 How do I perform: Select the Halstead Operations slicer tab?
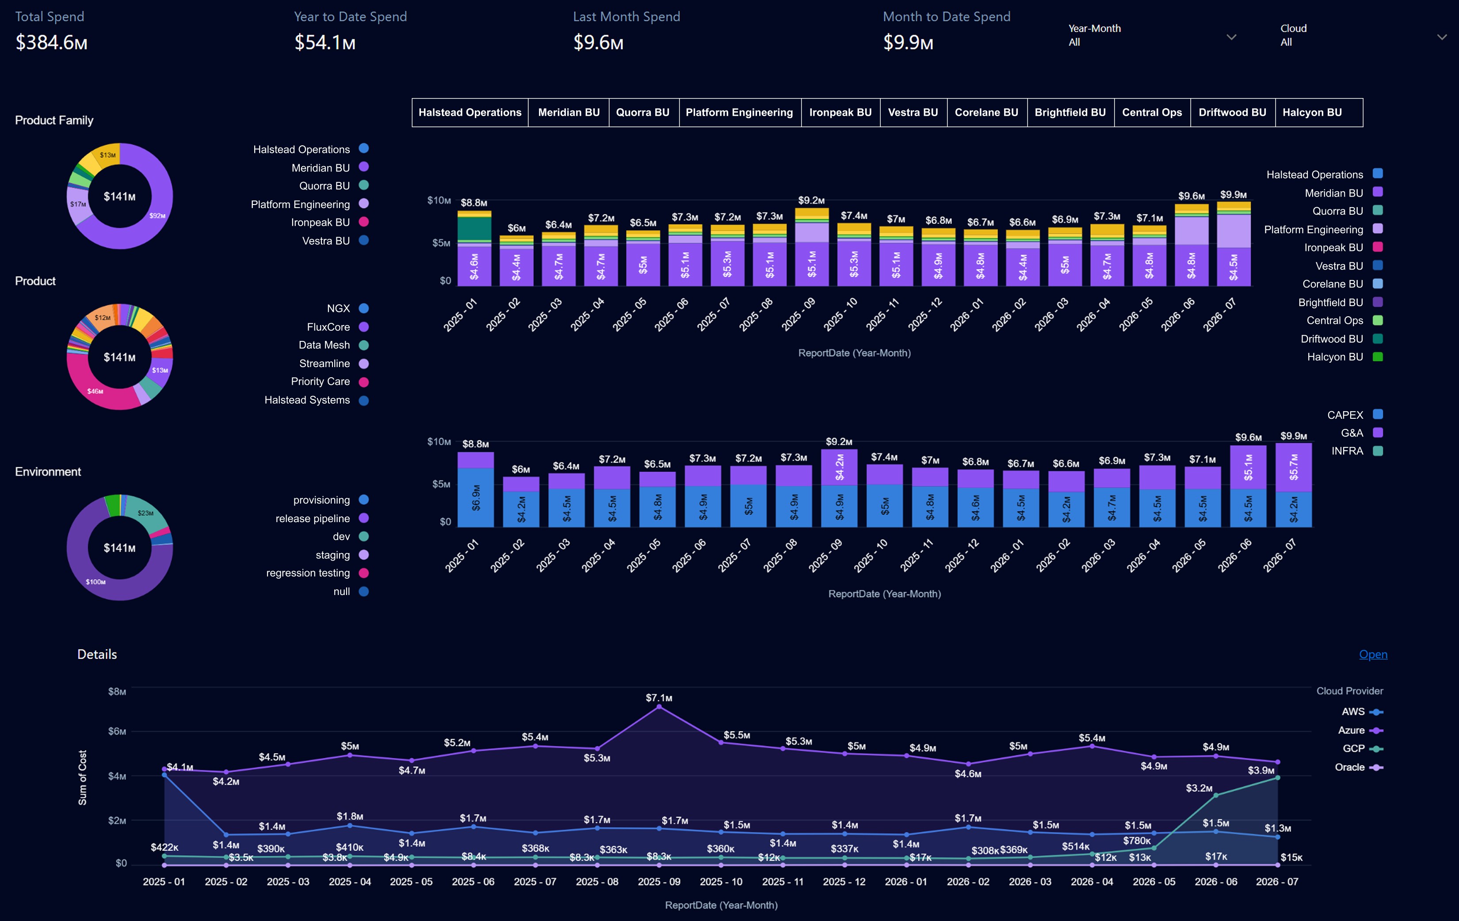(x=470, y=113)
